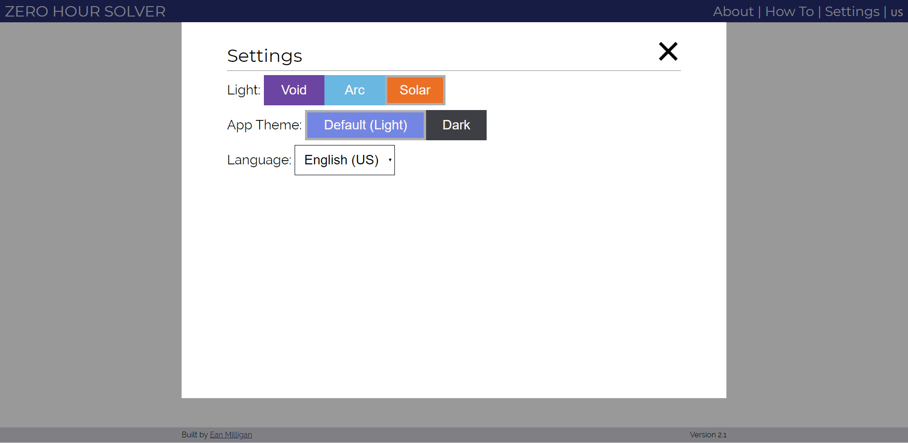This screenshot has height=443, width=908.
Task: Click the caret on the English (US) selector
Action: point(390,160)
